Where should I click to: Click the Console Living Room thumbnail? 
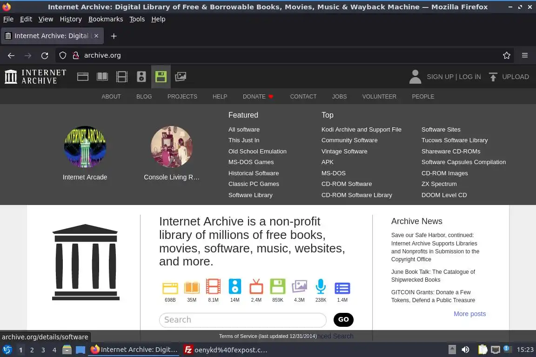coord(172,147)
